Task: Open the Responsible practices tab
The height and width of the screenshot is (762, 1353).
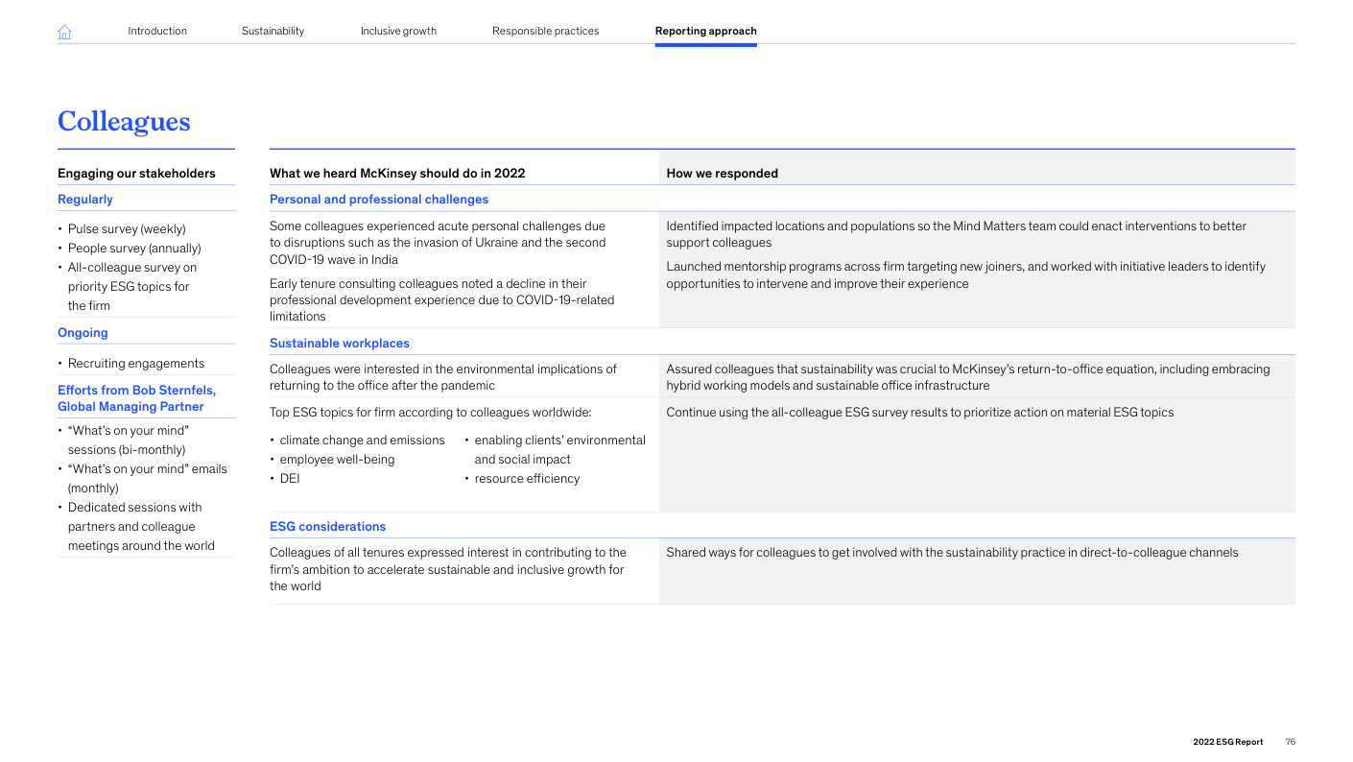Action: coord(545,31)
